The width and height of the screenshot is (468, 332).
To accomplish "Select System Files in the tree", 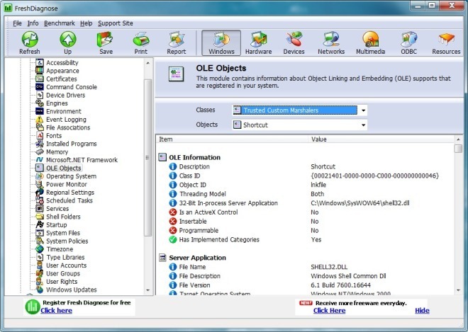I will coord(63,233).
